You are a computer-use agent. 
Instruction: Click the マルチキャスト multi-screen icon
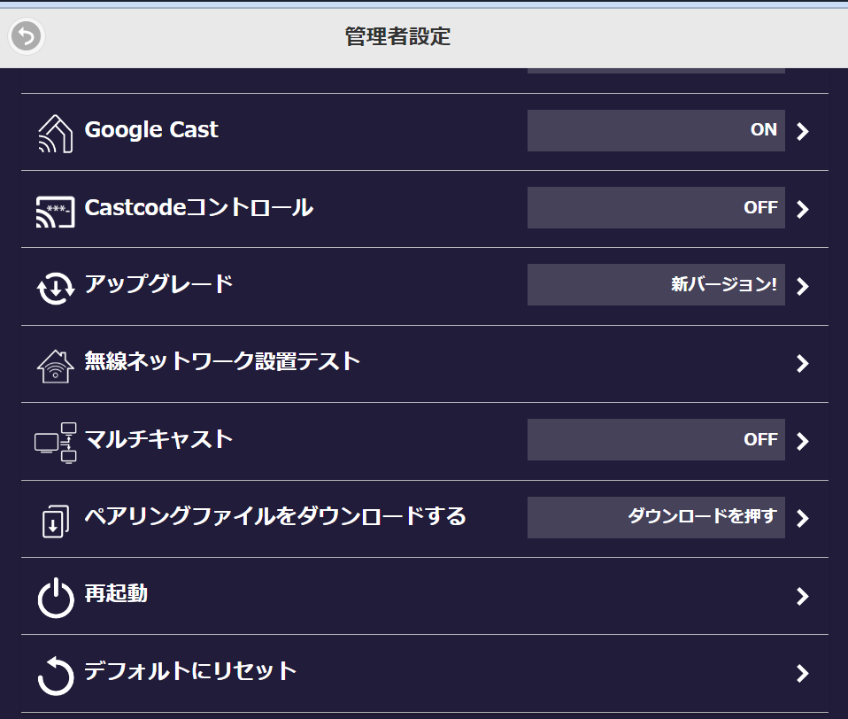(55, 442)
